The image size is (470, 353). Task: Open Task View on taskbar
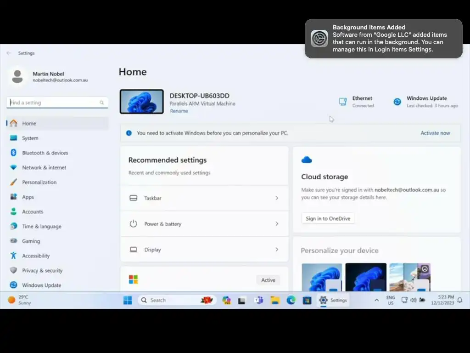tap(242, 300)
